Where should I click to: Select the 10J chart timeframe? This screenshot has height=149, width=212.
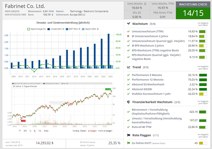40,131
